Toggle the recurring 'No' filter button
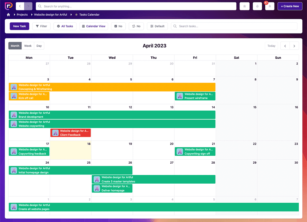 pos(136,26)
